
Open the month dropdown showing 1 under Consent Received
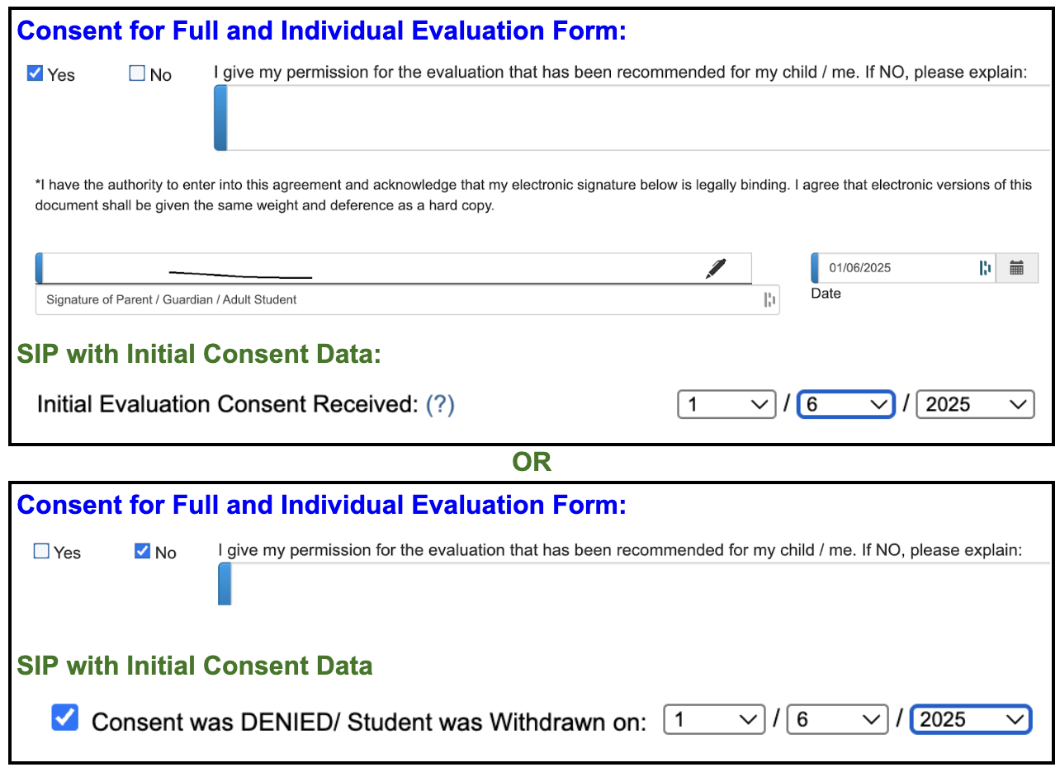pyautogui.click(x=726, y=403)
